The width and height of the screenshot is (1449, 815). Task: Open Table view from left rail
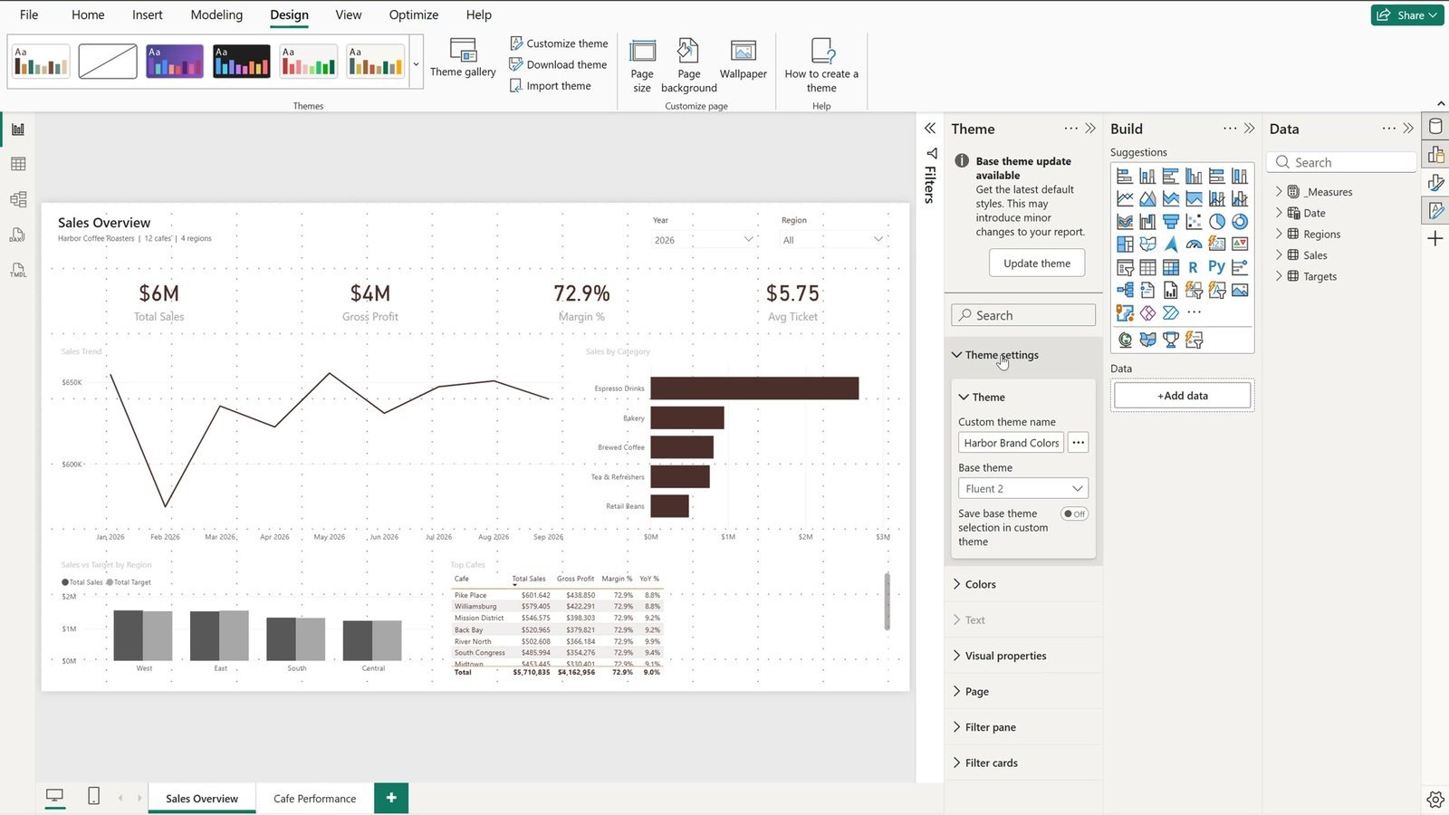[18, 164]
